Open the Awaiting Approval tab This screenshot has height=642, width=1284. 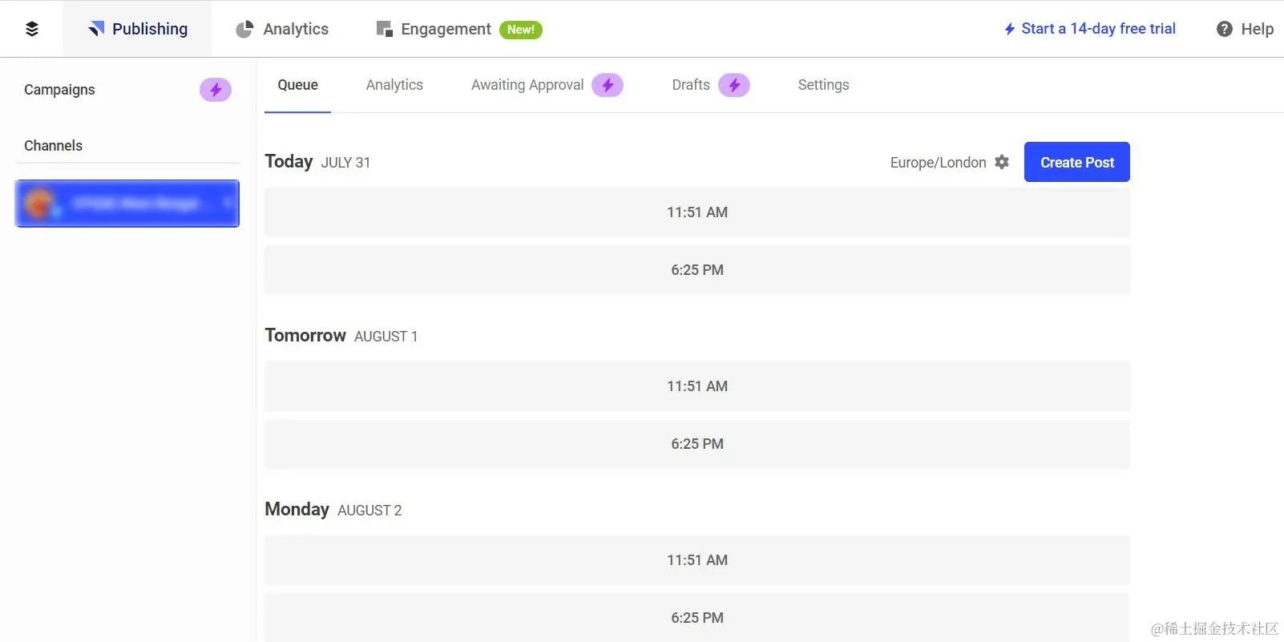click(x=527, y=85)
